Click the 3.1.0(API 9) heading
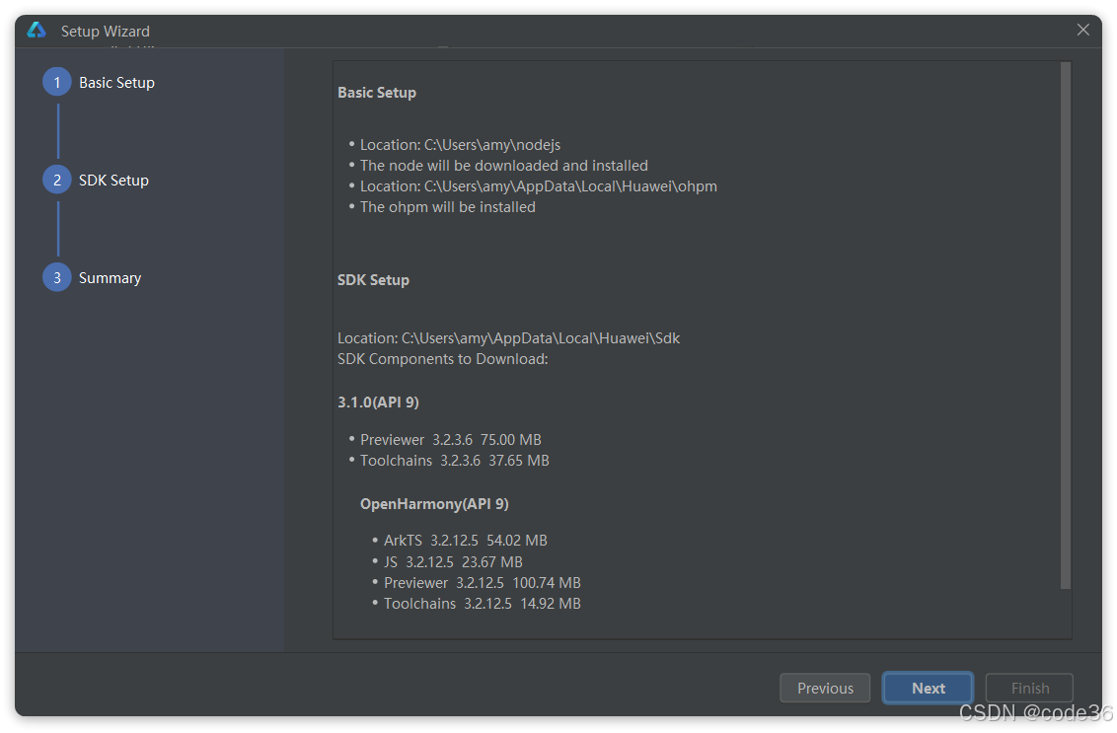The image size is (1117, 733). 378,403
